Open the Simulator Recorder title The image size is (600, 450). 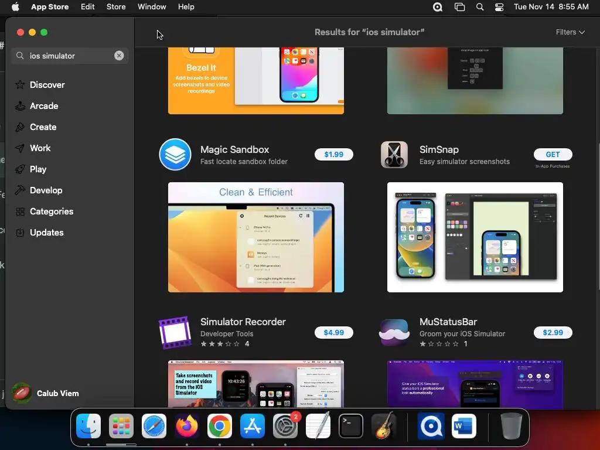[243, 322]
